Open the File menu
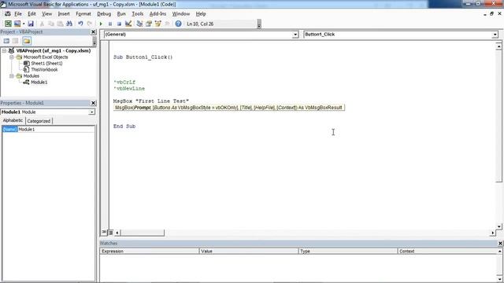Screen dimensions: 504x283 [x=18, y=14]
